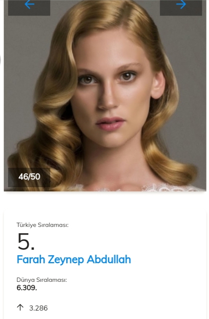
Task: Open the gallery portrait photo
Action: point(105,95)
